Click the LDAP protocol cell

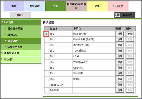coord(94,56)
